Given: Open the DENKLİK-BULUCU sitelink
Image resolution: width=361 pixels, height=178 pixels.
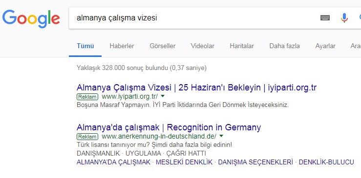Looking at the screenshot, I should tap(326, 162).
